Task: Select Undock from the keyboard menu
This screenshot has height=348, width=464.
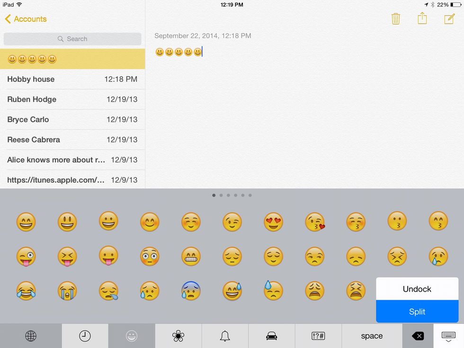Action: click(x=417, y=289)
